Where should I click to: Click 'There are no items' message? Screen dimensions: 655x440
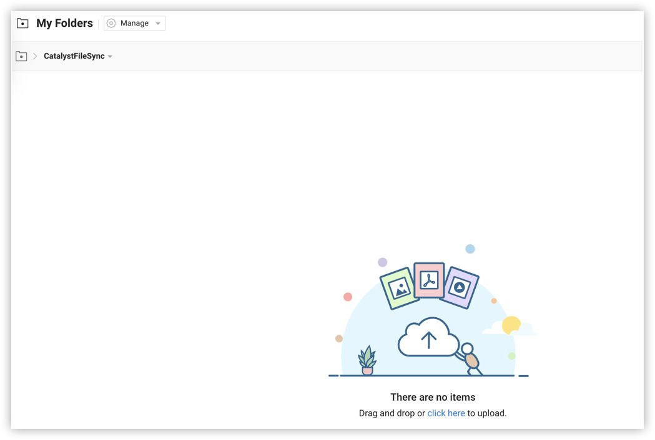coord(433,397)
